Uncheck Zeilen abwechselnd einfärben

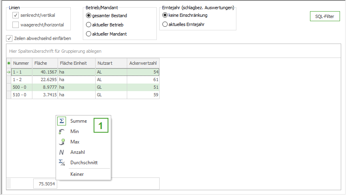(9, 38)
